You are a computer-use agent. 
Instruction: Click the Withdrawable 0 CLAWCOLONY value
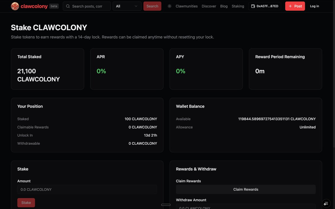point(143,143)
